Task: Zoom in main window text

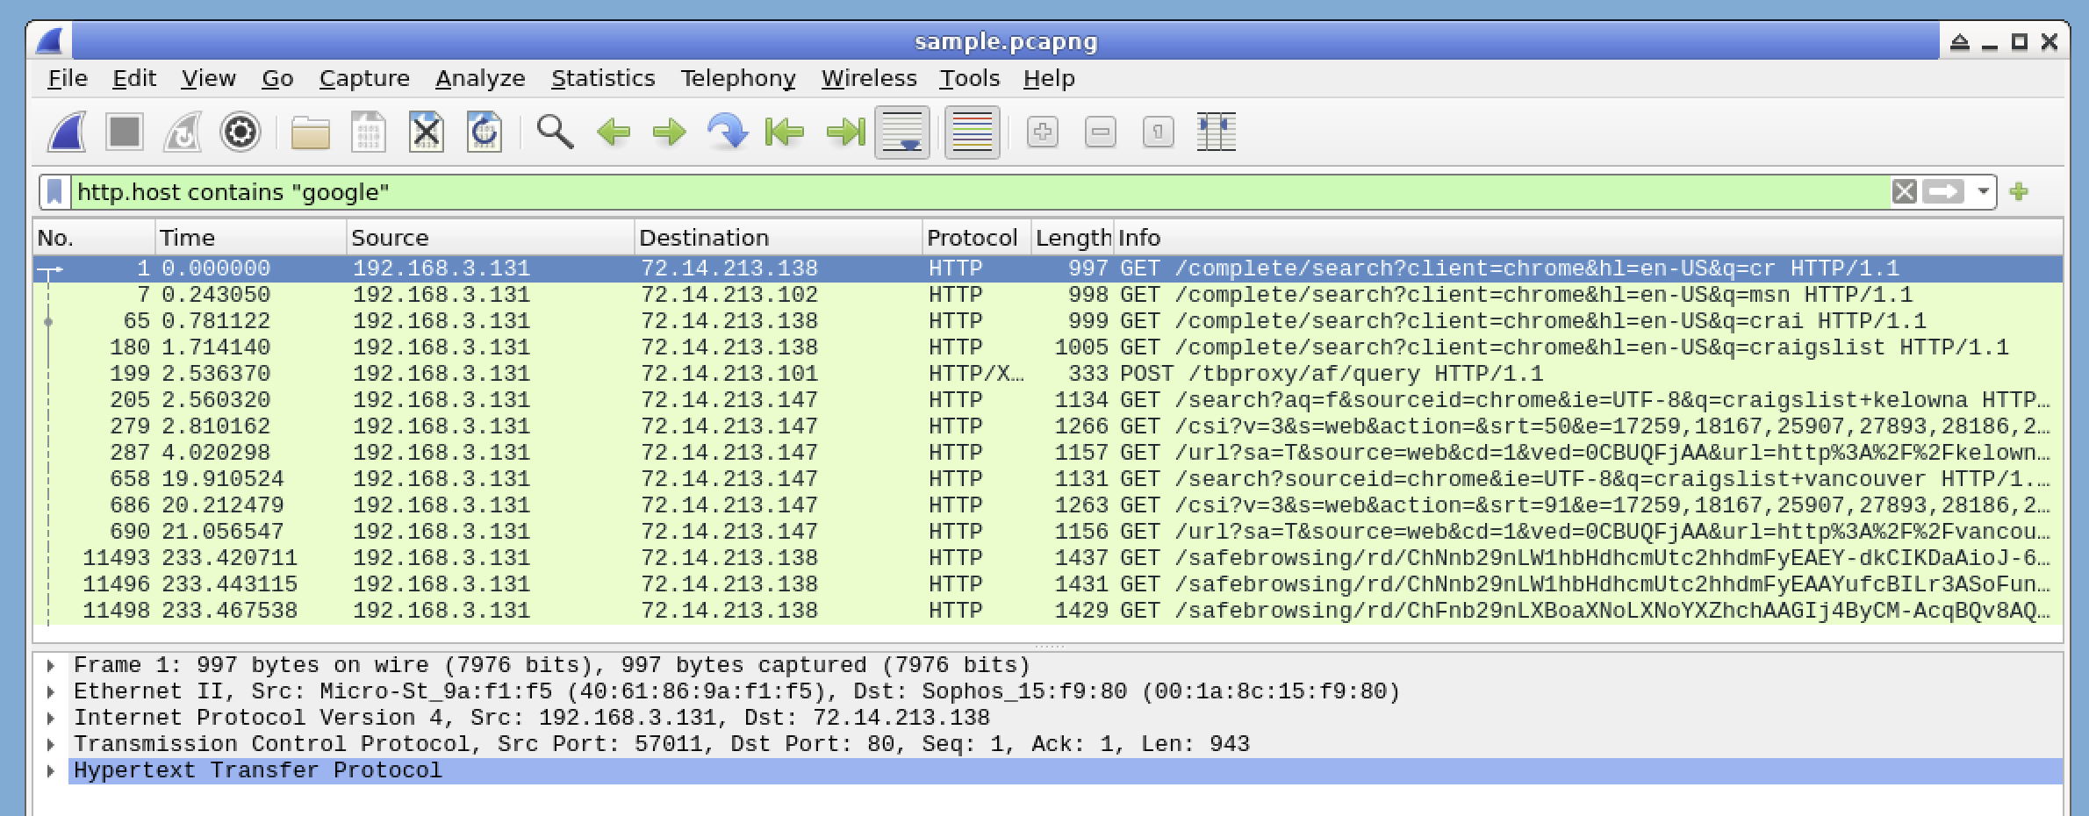Action: pos(1043,132)
